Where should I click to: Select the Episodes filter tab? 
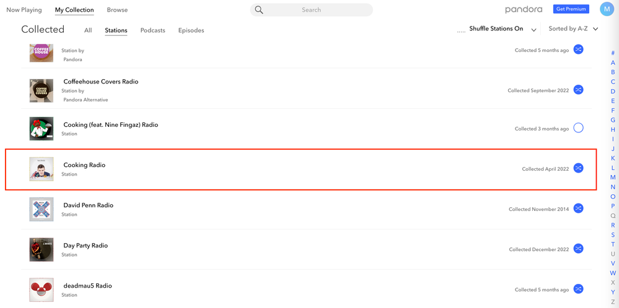(191, 30)
